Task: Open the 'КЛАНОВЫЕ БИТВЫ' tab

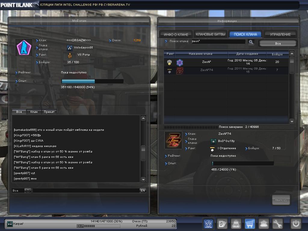Action: tap(210, 34)
